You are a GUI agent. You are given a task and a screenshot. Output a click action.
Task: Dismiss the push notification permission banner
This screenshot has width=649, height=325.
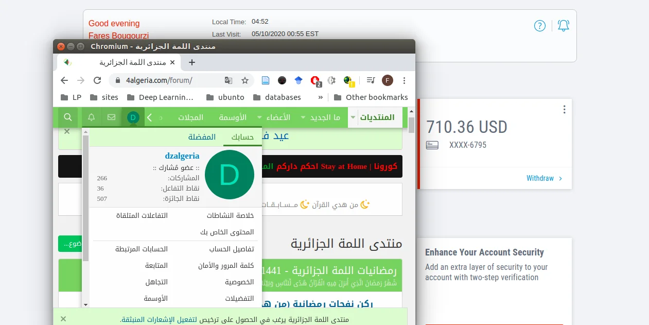63,319
